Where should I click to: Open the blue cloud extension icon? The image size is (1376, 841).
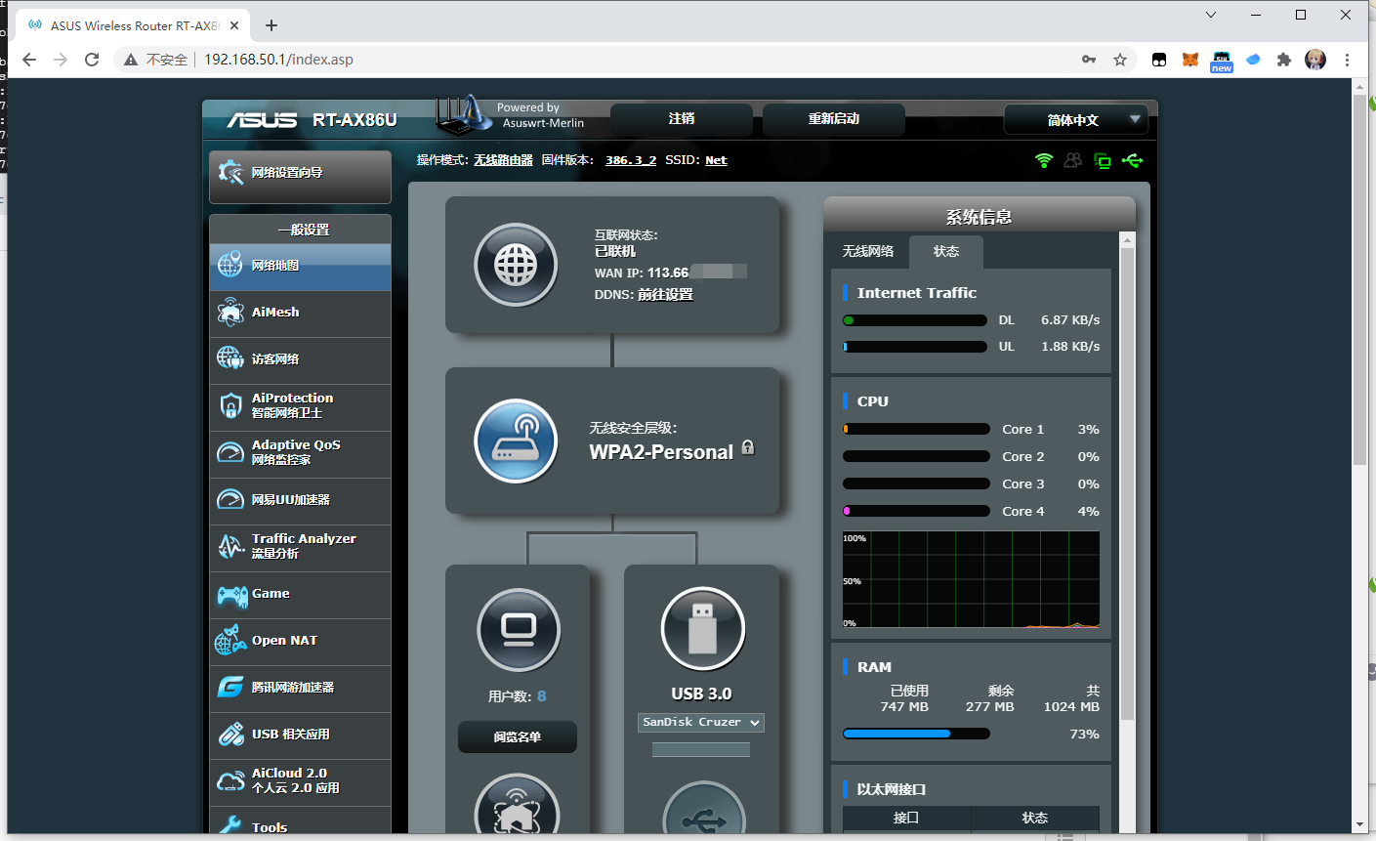[x=1253, y=60]
